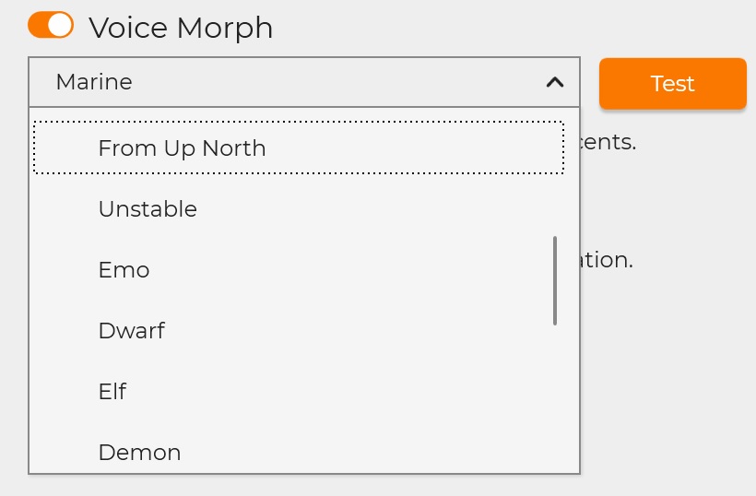Click scrollbar track below the thumb

click(555, 397)
